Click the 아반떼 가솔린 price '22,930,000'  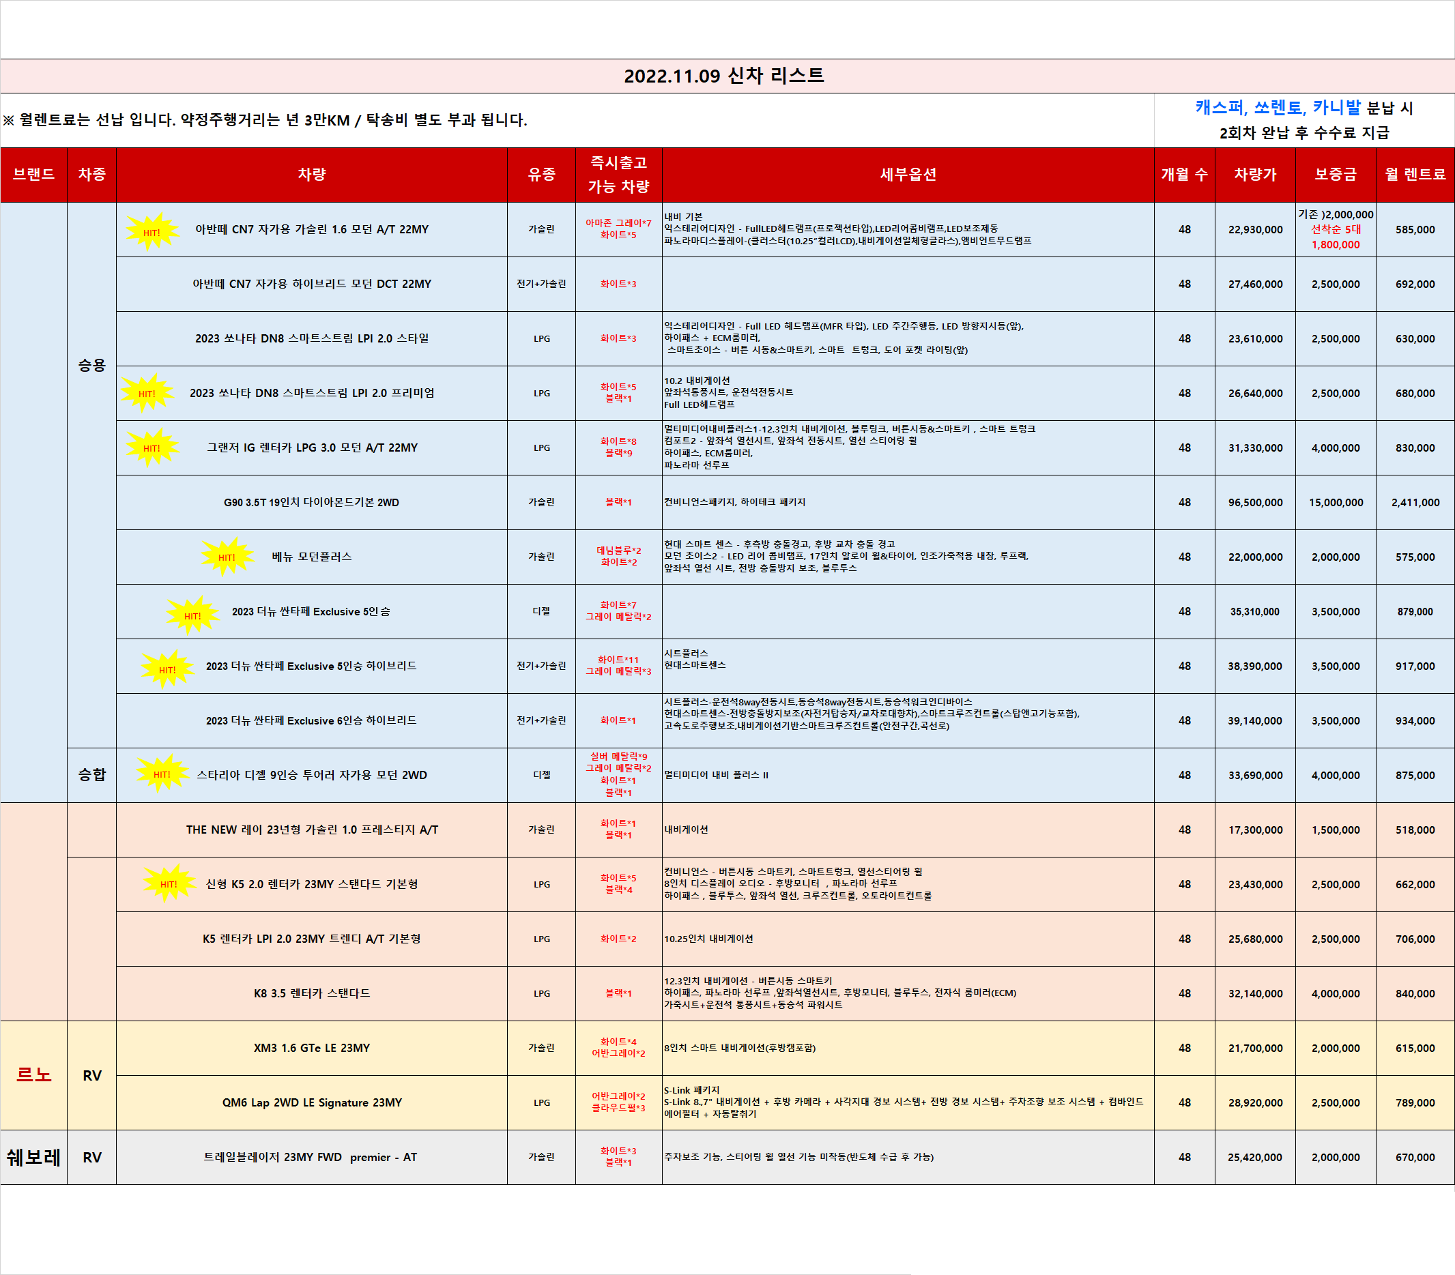pos(1256,230)
